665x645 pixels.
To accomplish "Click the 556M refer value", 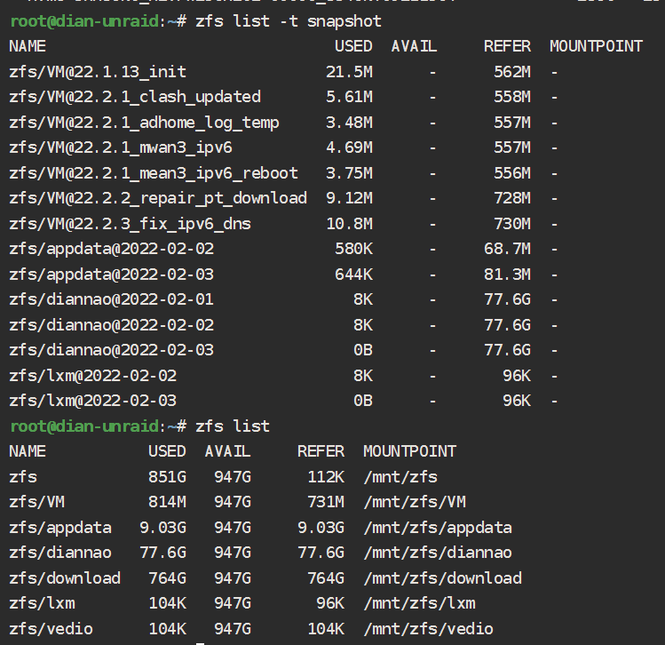I will (512, 173).
